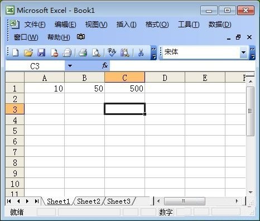Insert function using fx button
The height and width of the screenshot is (221, 260).
click(105, 65)
